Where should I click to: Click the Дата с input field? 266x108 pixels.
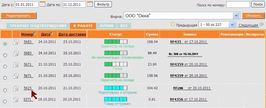tap(27, 5)
